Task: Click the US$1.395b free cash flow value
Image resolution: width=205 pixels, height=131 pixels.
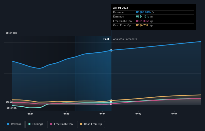Action: 143,21
